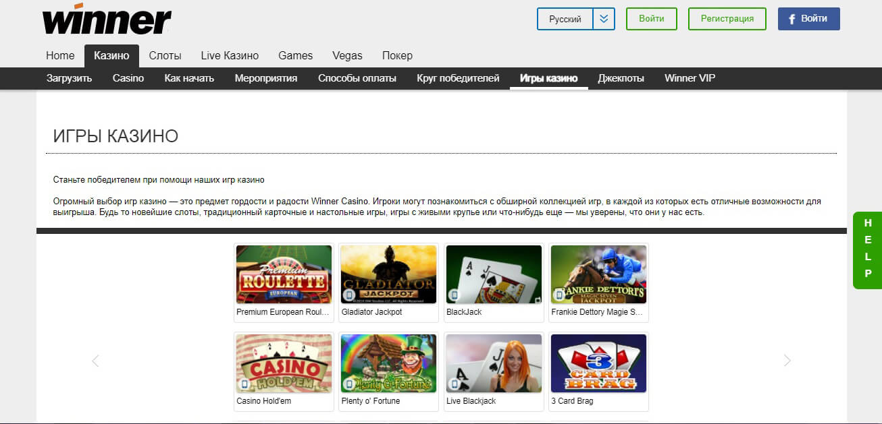This screenshot has height=424, width=882.
Task: Open the Premium European Roulette game
Action: click(x=283, y=274)
